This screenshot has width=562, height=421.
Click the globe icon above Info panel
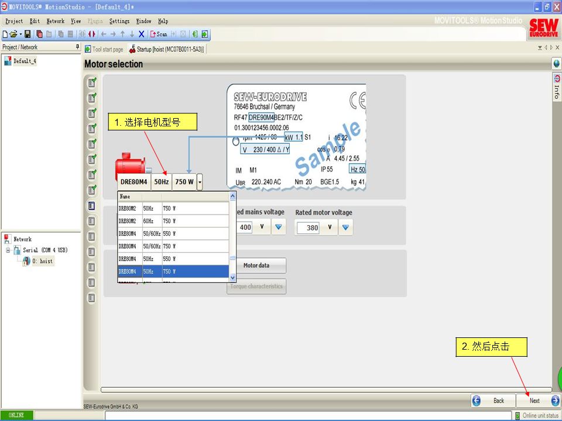[x=556, y=63]
